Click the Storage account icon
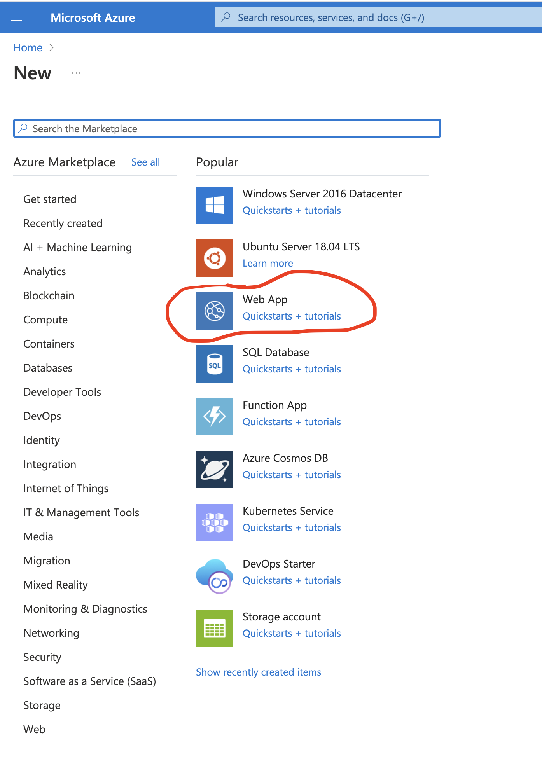 point(215,628)
